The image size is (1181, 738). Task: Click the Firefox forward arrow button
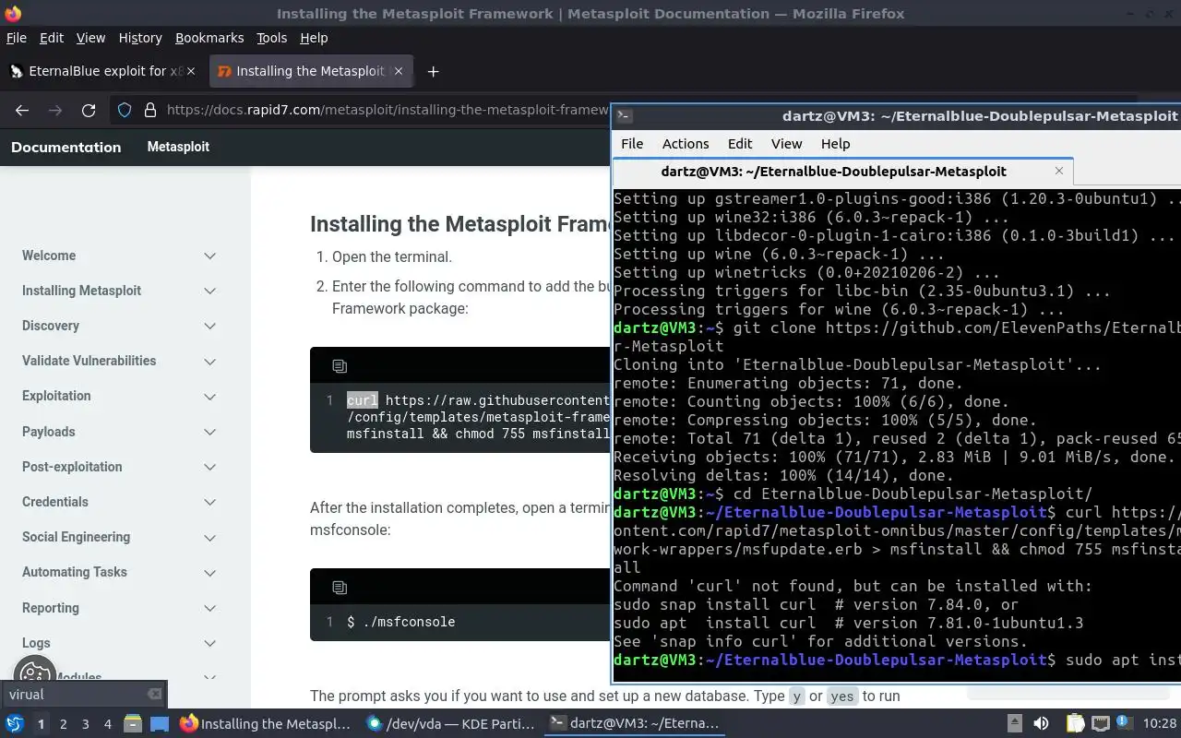pos(55,110)
